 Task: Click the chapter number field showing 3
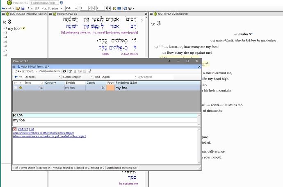pyautogui.click(x=84, y=8)
